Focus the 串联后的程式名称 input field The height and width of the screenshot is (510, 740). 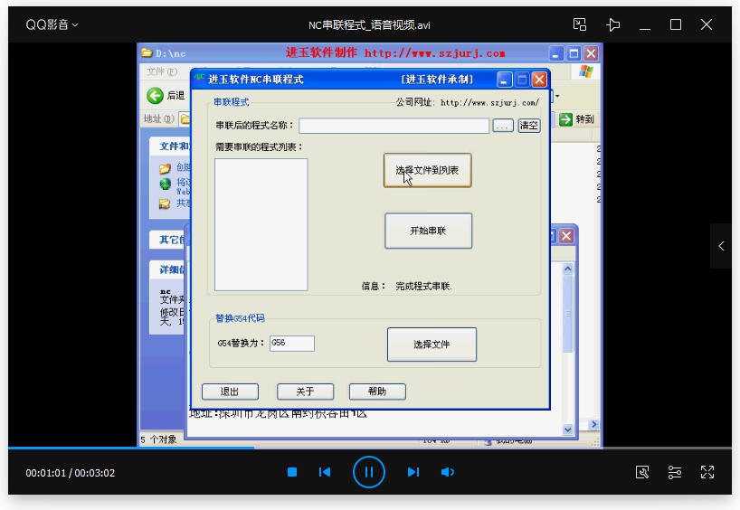(x=394, y=126)
